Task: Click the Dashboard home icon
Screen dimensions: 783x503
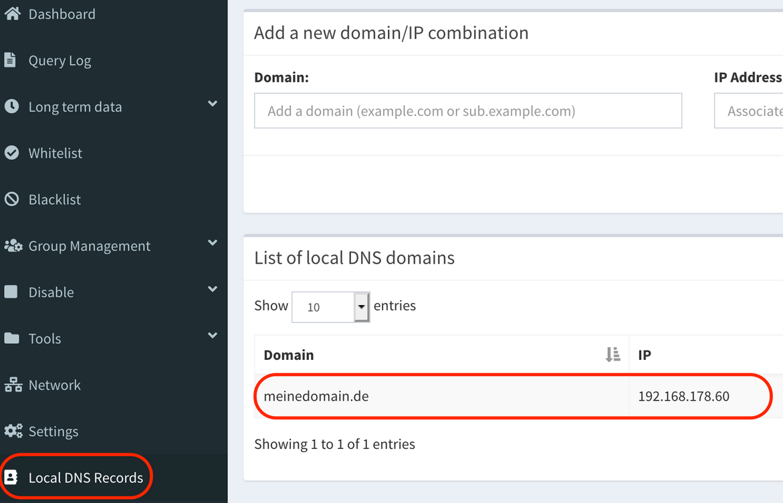Action: point(13,13)
